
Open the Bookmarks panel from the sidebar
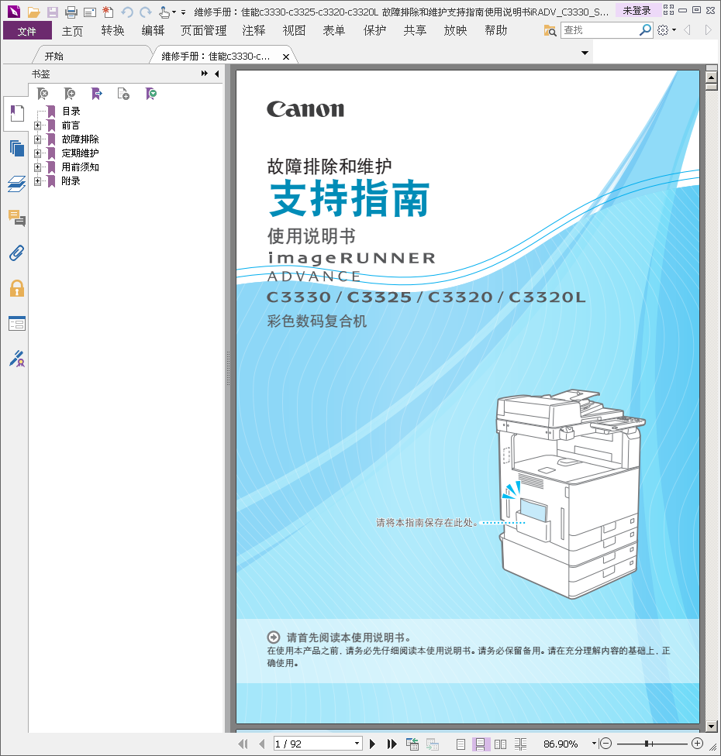17,114
